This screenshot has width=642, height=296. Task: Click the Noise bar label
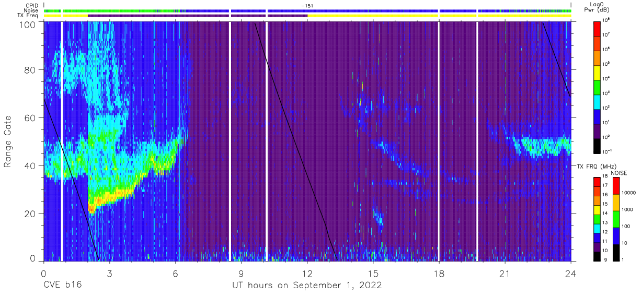tap(31, 10)
